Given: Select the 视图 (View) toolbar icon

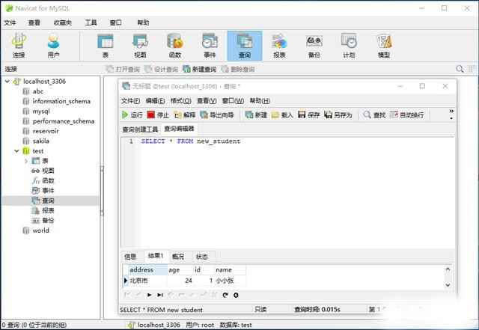Looking at the screenshot, I should pyautogui.click(x=140, y=45).
